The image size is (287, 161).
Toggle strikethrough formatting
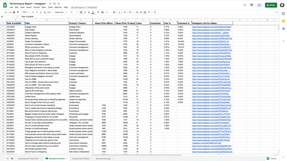pyautogui.click(x=89, y=12)
